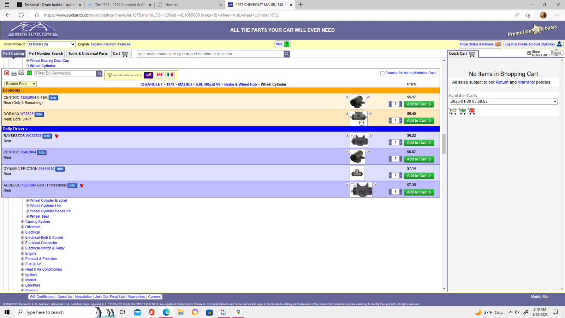Show next image for Raybestos WC37625
This screenshot has height=318, width=565.
pyautogui.click(x=371, y=135)
